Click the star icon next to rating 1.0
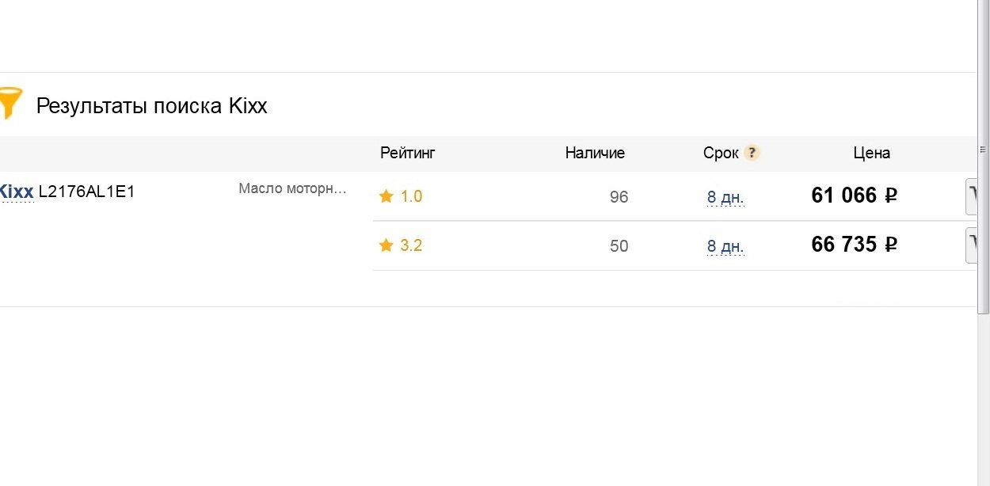 pyautogui.click(x=386, y=196)
